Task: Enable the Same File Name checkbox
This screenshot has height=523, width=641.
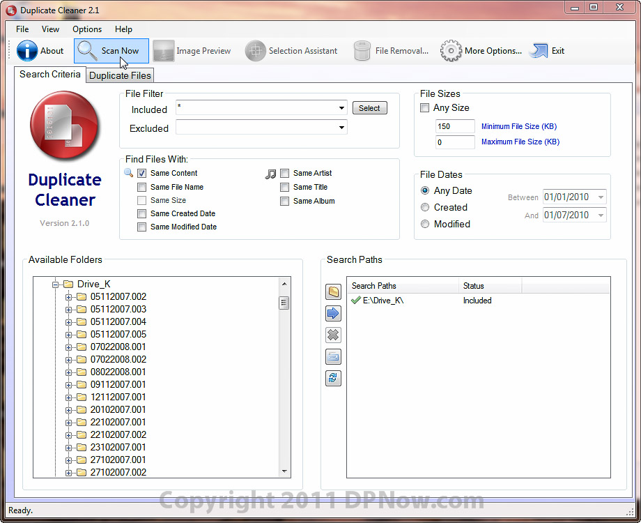Action: pyautogui.click(x=142, y=187)
